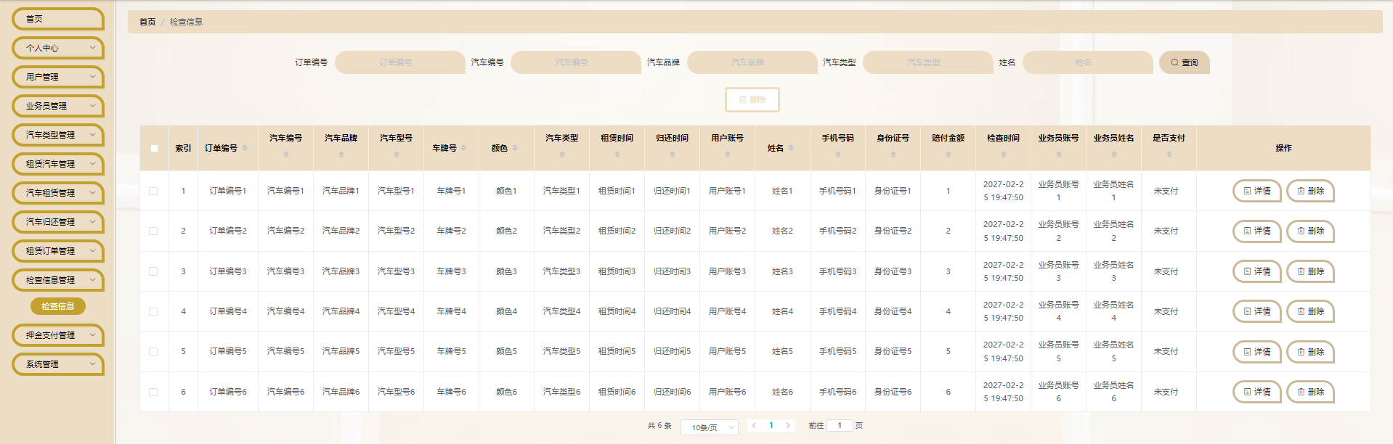Check the row checkbox for 订单编号6
Image resolution: width=1393 pixels, height=444 pixels.
[153, 392]
